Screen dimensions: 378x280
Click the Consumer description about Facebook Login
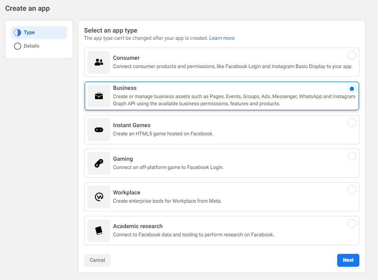pos(233,67)
